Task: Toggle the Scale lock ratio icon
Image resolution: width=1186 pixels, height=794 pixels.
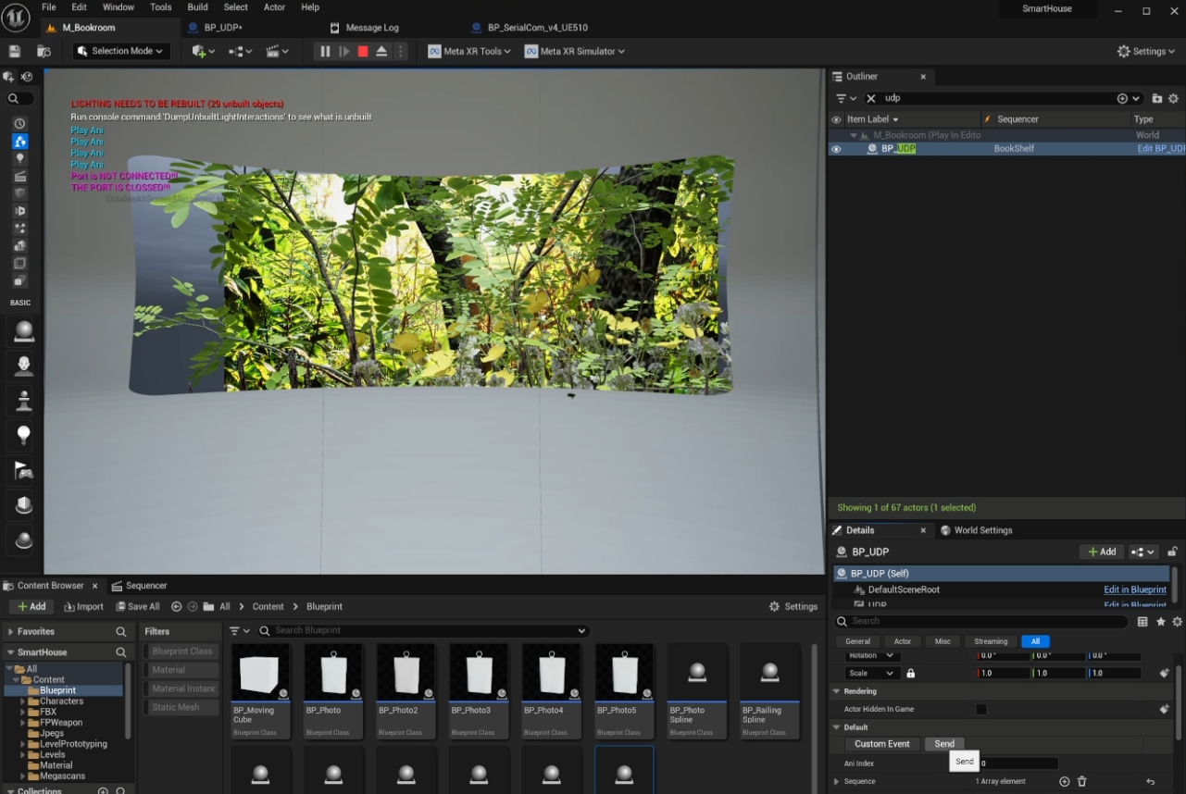Action: (911, 674)
